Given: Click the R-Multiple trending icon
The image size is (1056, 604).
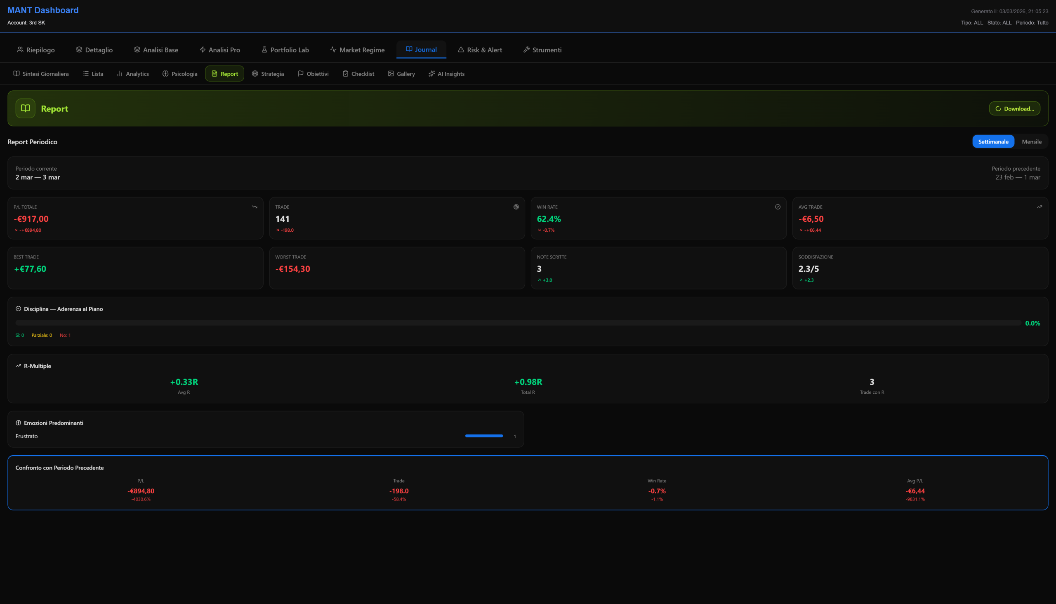Looking at the screenshot, I should [x=18, y=366].
